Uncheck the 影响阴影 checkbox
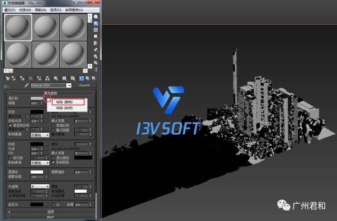The image size is (337, 221). [x=53, y=162]
